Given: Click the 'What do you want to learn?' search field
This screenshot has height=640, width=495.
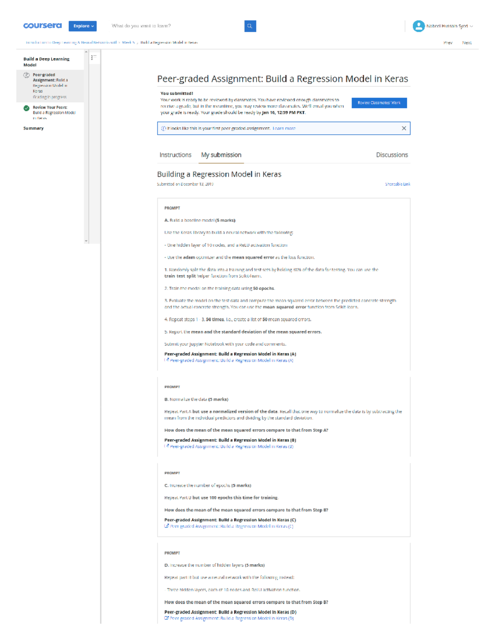Looking at the screenshot, I should [165, 26].
